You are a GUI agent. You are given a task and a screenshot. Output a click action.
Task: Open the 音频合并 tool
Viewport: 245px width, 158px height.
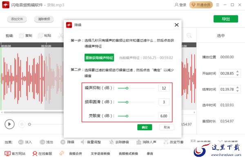[x=76, y=154]
